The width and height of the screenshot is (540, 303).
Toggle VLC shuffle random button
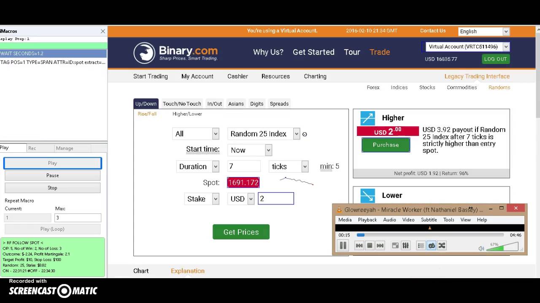click(442, 246)
